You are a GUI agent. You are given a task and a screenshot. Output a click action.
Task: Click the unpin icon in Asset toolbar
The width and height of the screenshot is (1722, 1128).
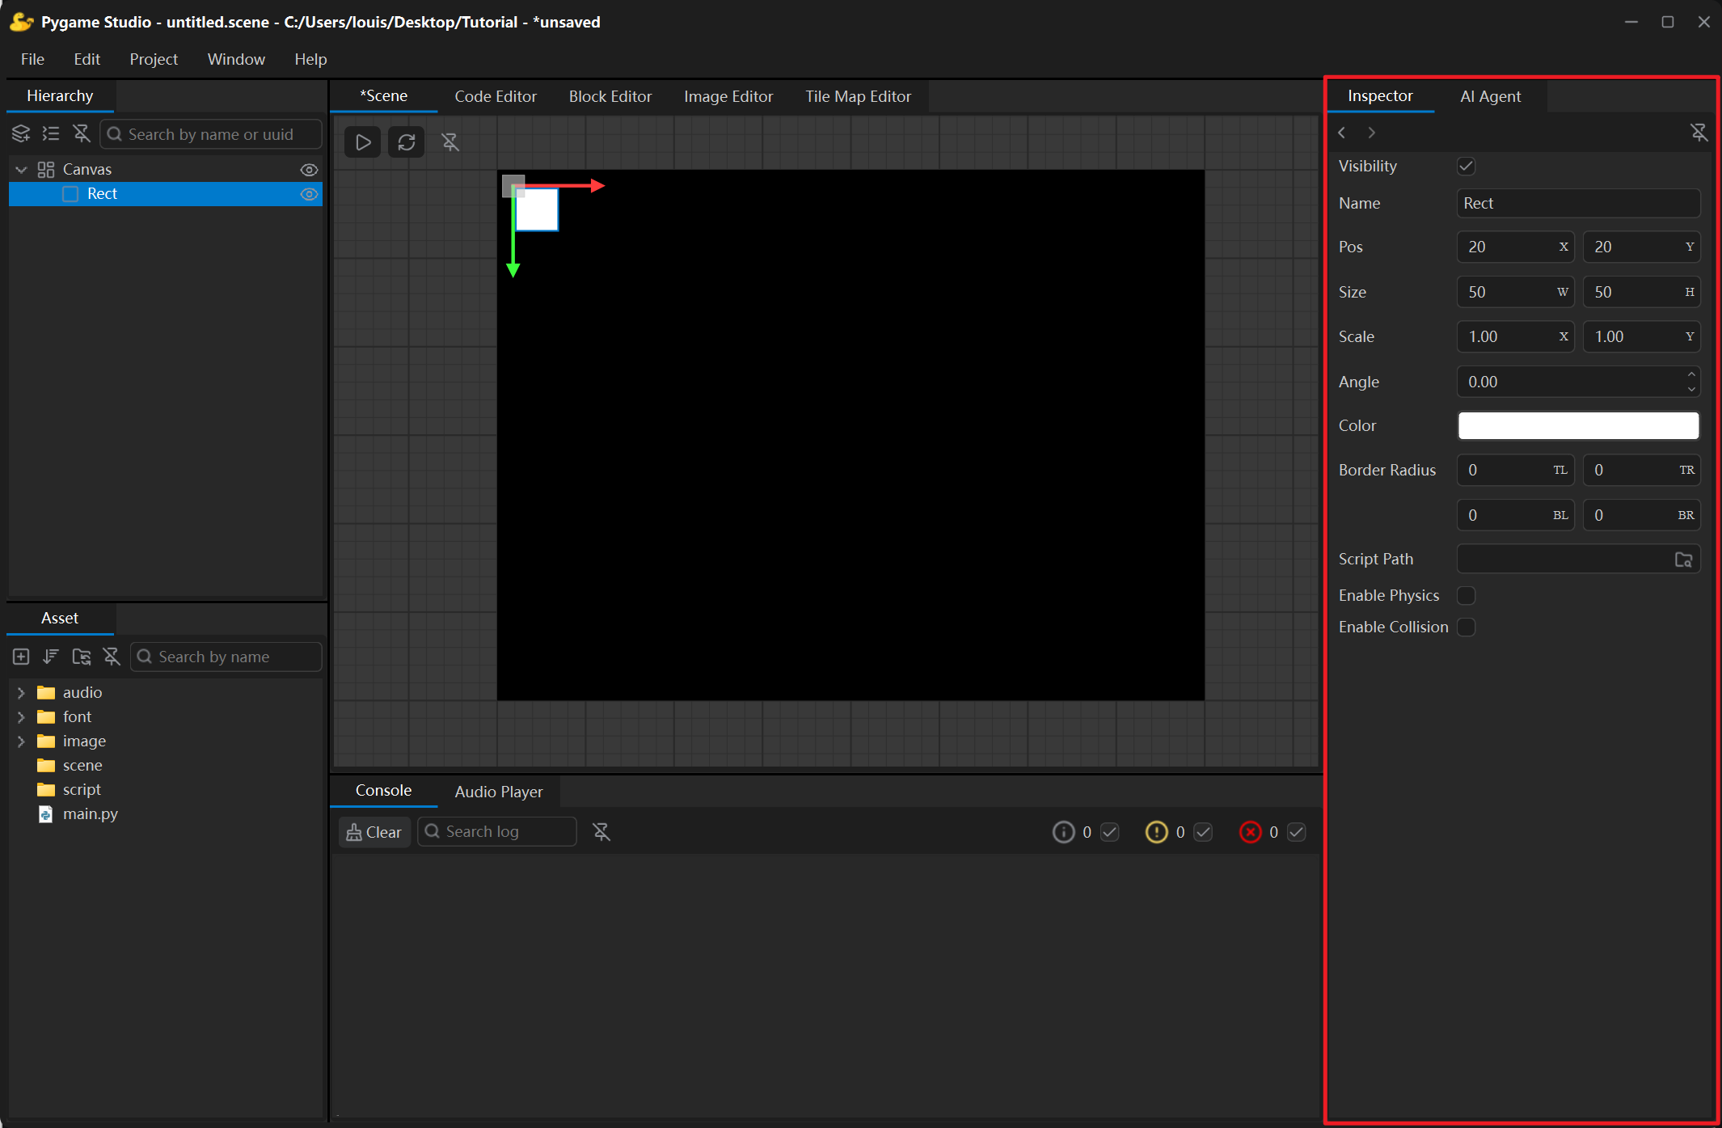pos(112,657)
